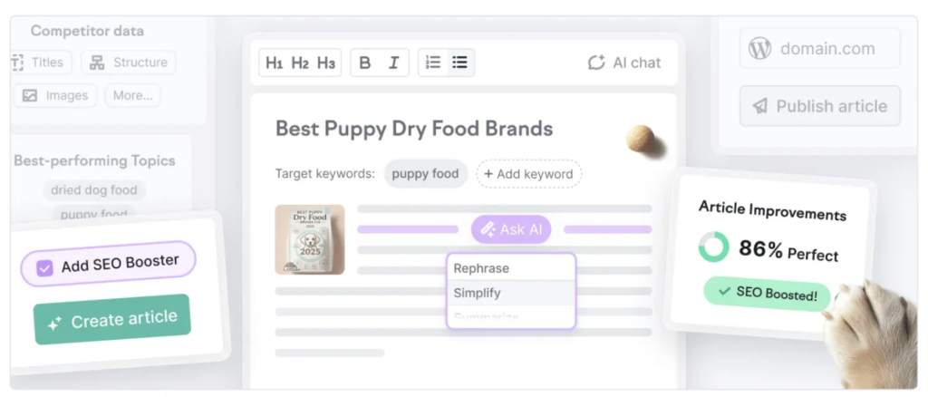The width and height of the screenshot is (928, 397).
Task: Click the Target keywords label
Action: (325, 174)
